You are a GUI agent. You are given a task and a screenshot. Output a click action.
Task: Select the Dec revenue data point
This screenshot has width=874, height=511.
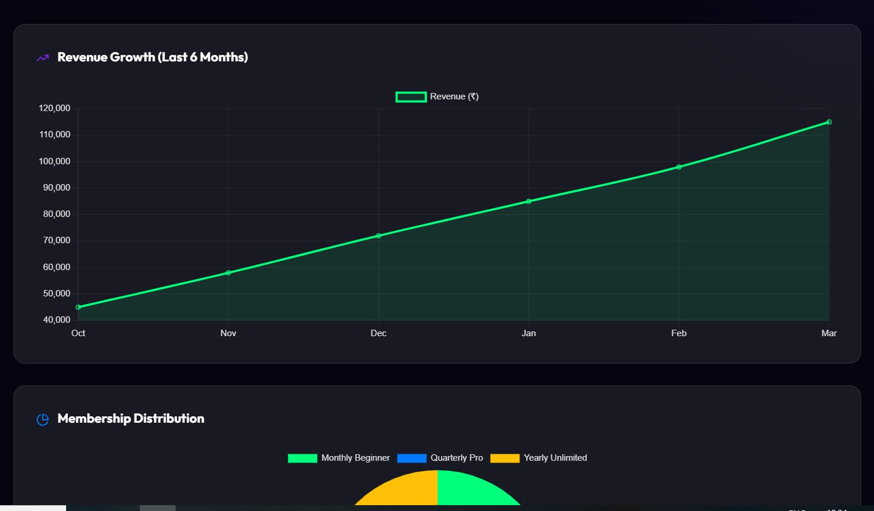click(x=378, y=236)
